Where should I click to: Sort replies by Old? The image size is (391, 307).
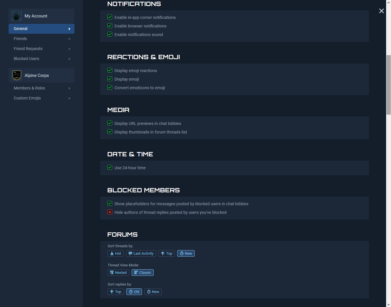pos(134,292)
